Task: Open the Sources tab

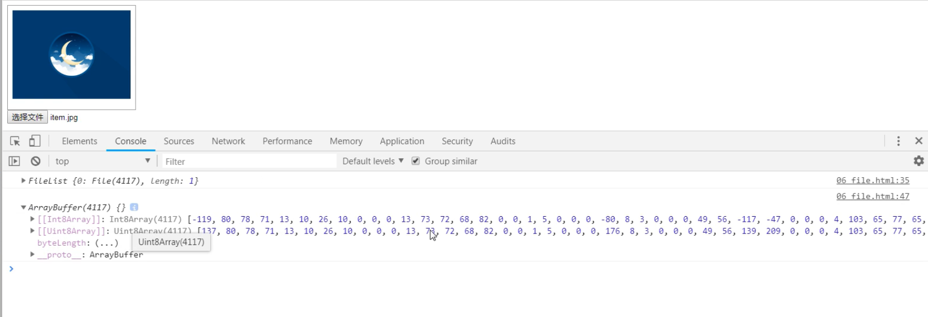Action: (178, 141)
